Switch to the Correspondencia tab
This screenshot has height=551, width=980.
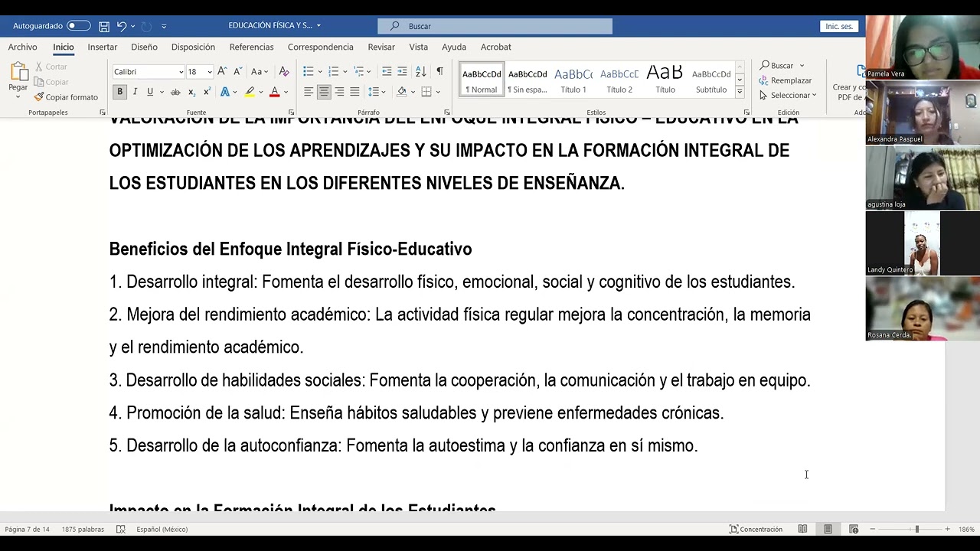coord(320,47)
